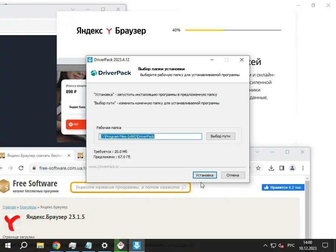The image size is (336, 252).
Task: Open Выбор пути folder chooser
Action: (220, 136)
